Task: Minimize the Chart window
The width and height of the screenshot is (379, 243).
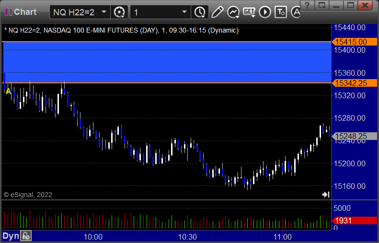Action: (x=336, y=5)
